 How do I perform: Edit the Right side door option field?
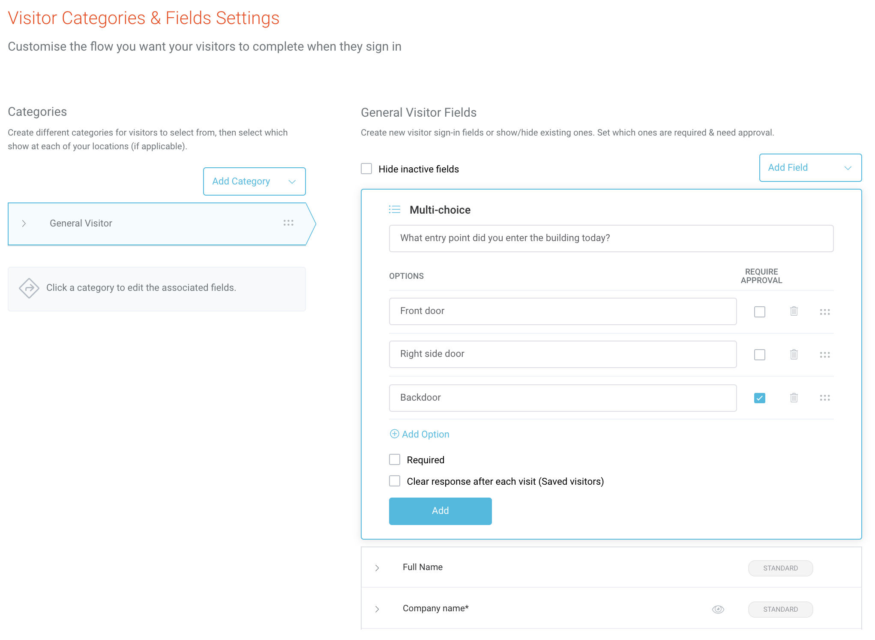(x=563, y=354)
